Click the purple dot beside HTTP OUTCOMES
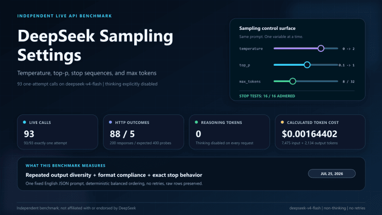The image size is (382, 215). (110, 122)
